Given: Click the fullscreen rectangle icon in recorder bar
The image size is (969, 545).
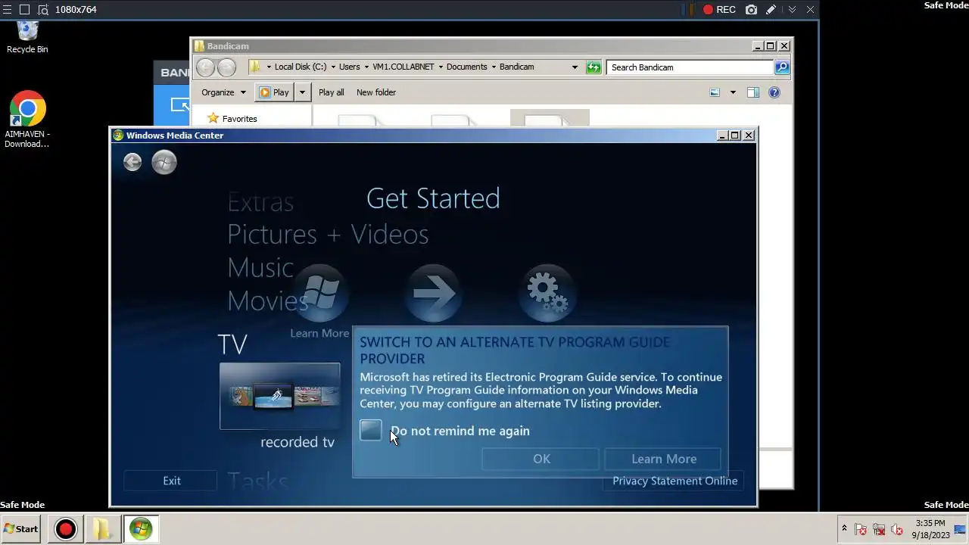Looking at the screenshot, I should (x=24, y=10).
